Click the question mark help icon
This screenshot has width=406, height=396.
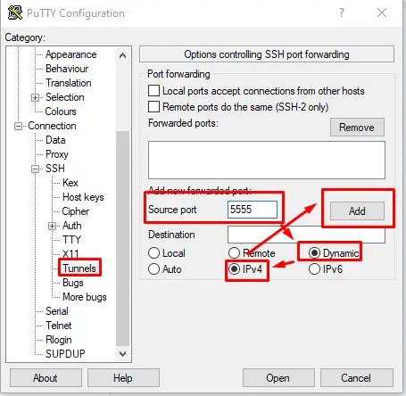point(342,12)
